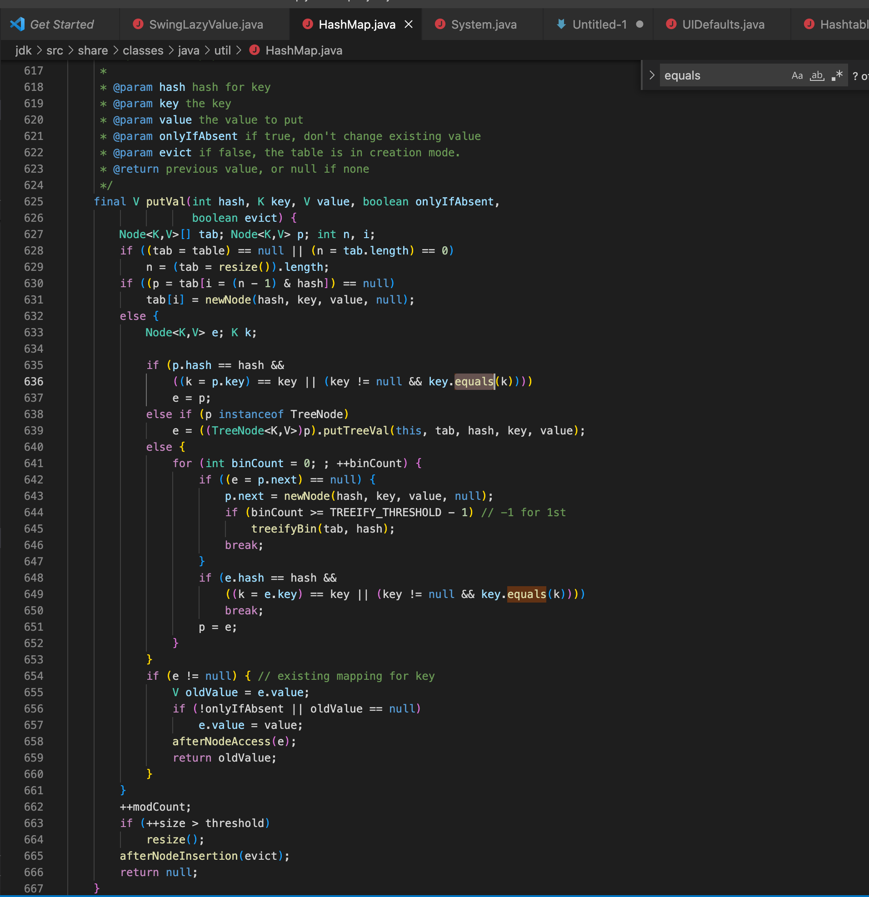This screenshot has height=897, width=869.
Task: Click newNode on line 631
Action: [228, 300]
